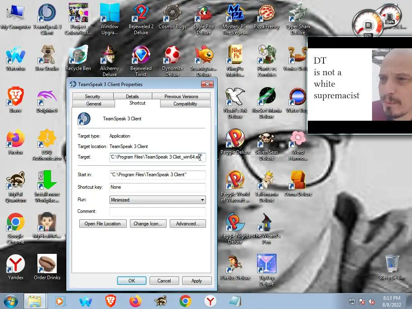Image resolution: width=412 pixels, height=309 pixels.
Task: Select Cosmic Bugs desktop icon
Action: pyautogui.click(x=172, y=17)
